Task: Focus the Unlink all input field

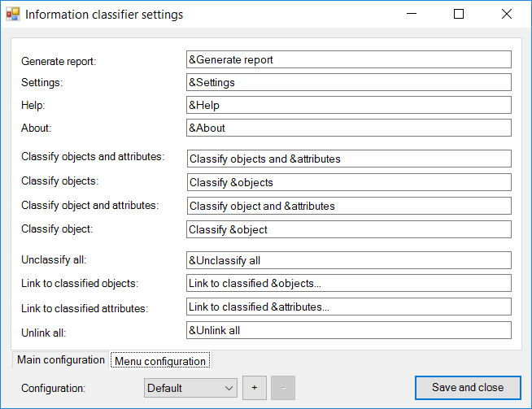Action: [x=348, y=330]
